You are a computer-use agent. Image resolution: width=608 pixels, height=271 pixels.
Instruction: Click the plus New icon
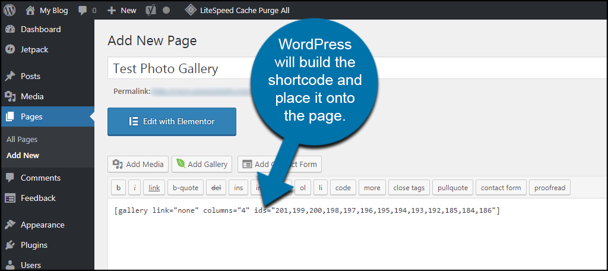(112, 11)
